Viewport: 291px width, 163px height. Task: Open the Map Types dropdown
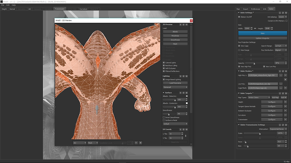pos(259,97)
